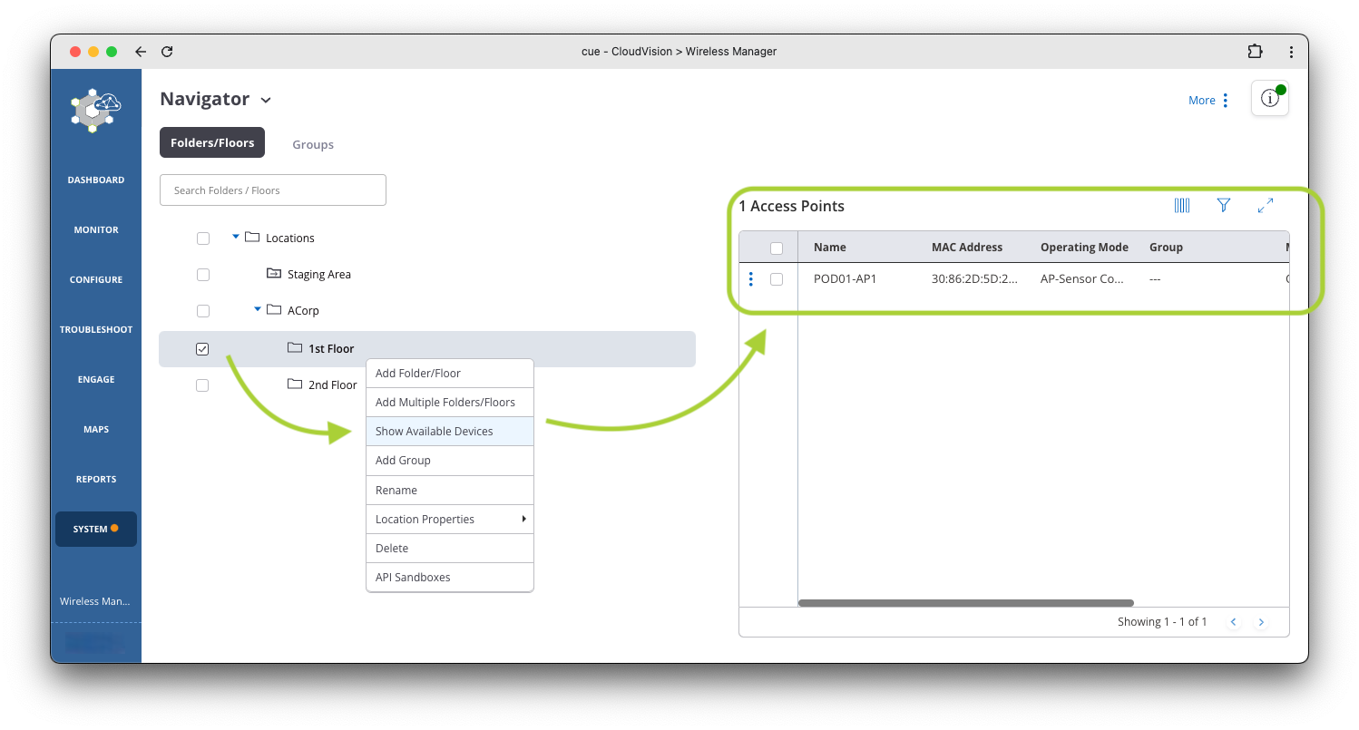Screen dimensions: 1359x730
Task: Click the browser reload icon
Action: [167, 52]
